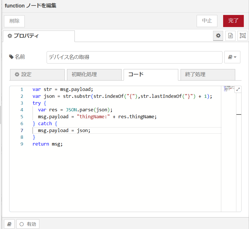Select the コード tab
249x229 pixels.
(151, 75)
